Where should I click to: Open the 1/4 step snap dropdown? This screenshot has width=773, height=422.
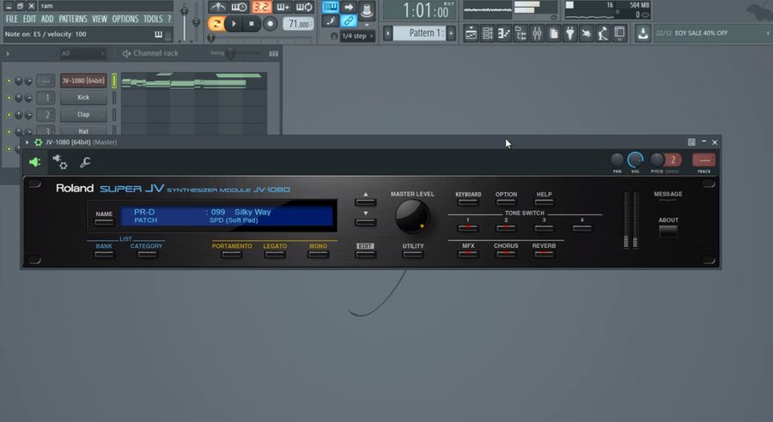point(357,36)
